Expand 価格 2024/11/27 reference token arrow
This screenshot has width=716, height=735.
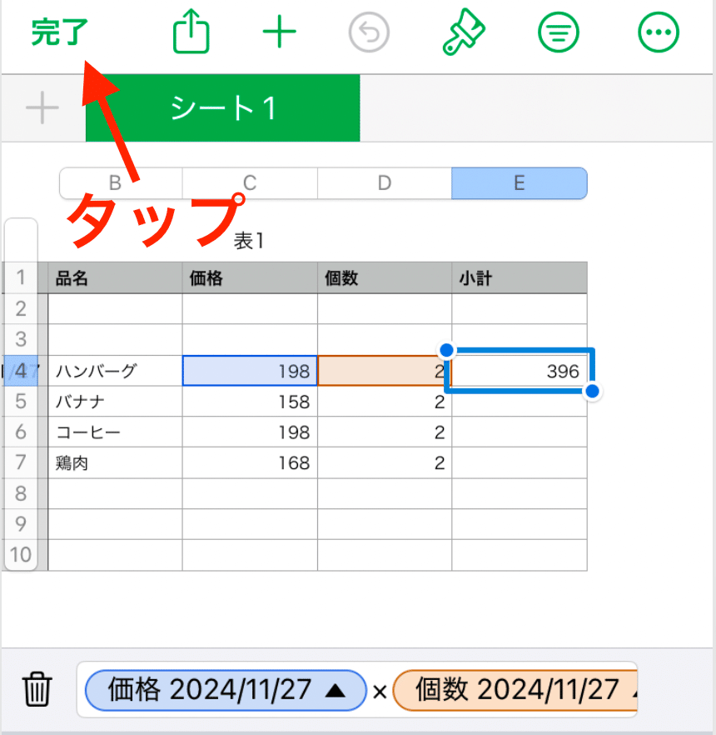click(335, 691)
